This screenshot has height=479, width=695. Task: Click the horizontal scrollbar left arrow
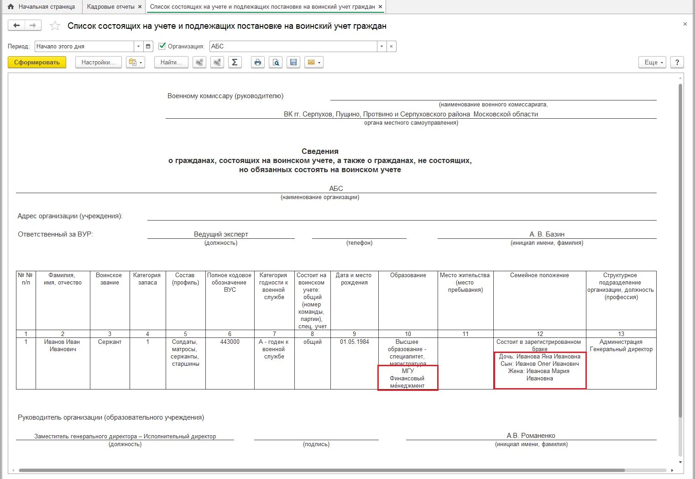(x=13, y=470)
